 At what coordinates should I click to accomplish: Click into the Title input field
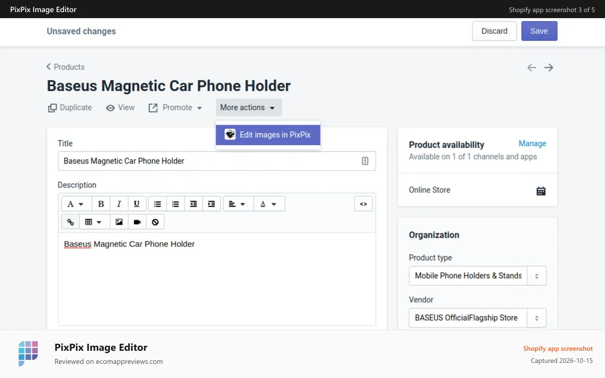click(x=217, y=161)
